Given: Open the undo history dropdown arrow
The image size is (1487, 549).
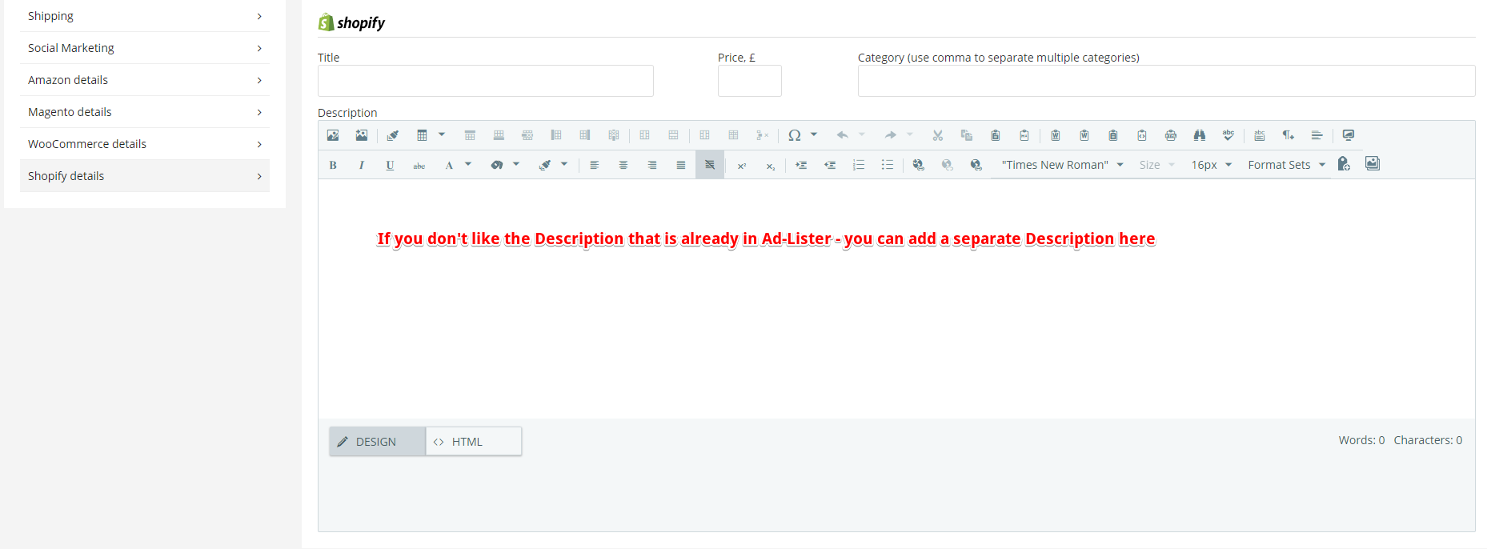Looking at the screenshot, I should point(862,134).
